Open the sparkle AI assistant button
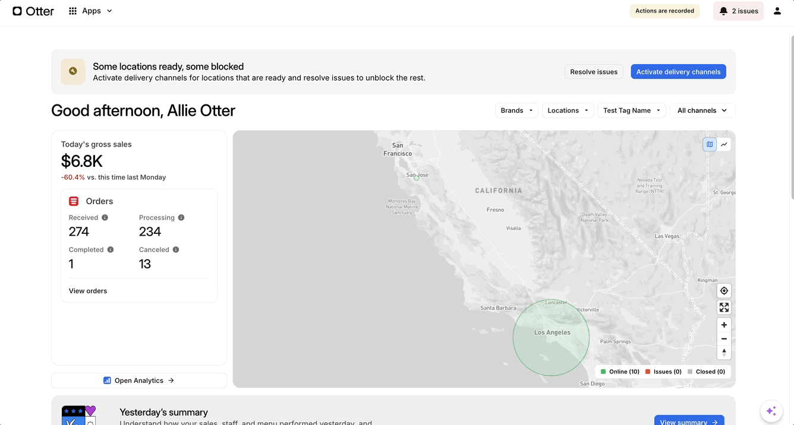The image size is (794, 425). click(x=771, y=411)
